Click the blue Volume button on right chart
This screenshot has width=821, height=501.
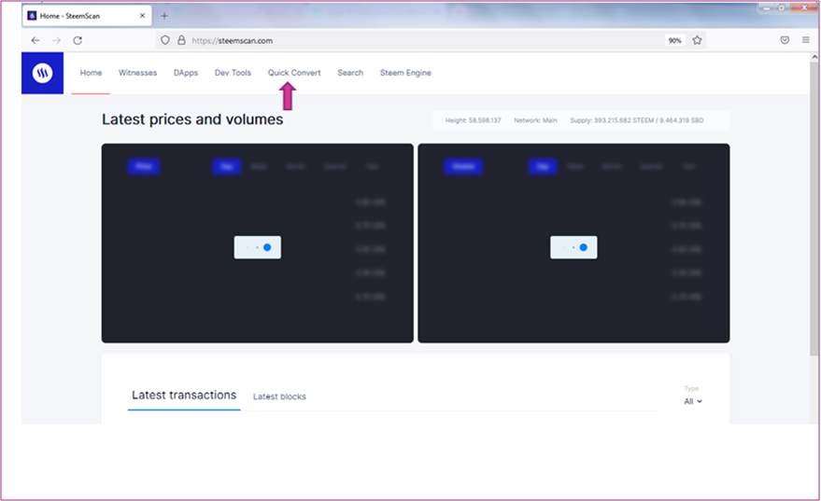point(463,166)
